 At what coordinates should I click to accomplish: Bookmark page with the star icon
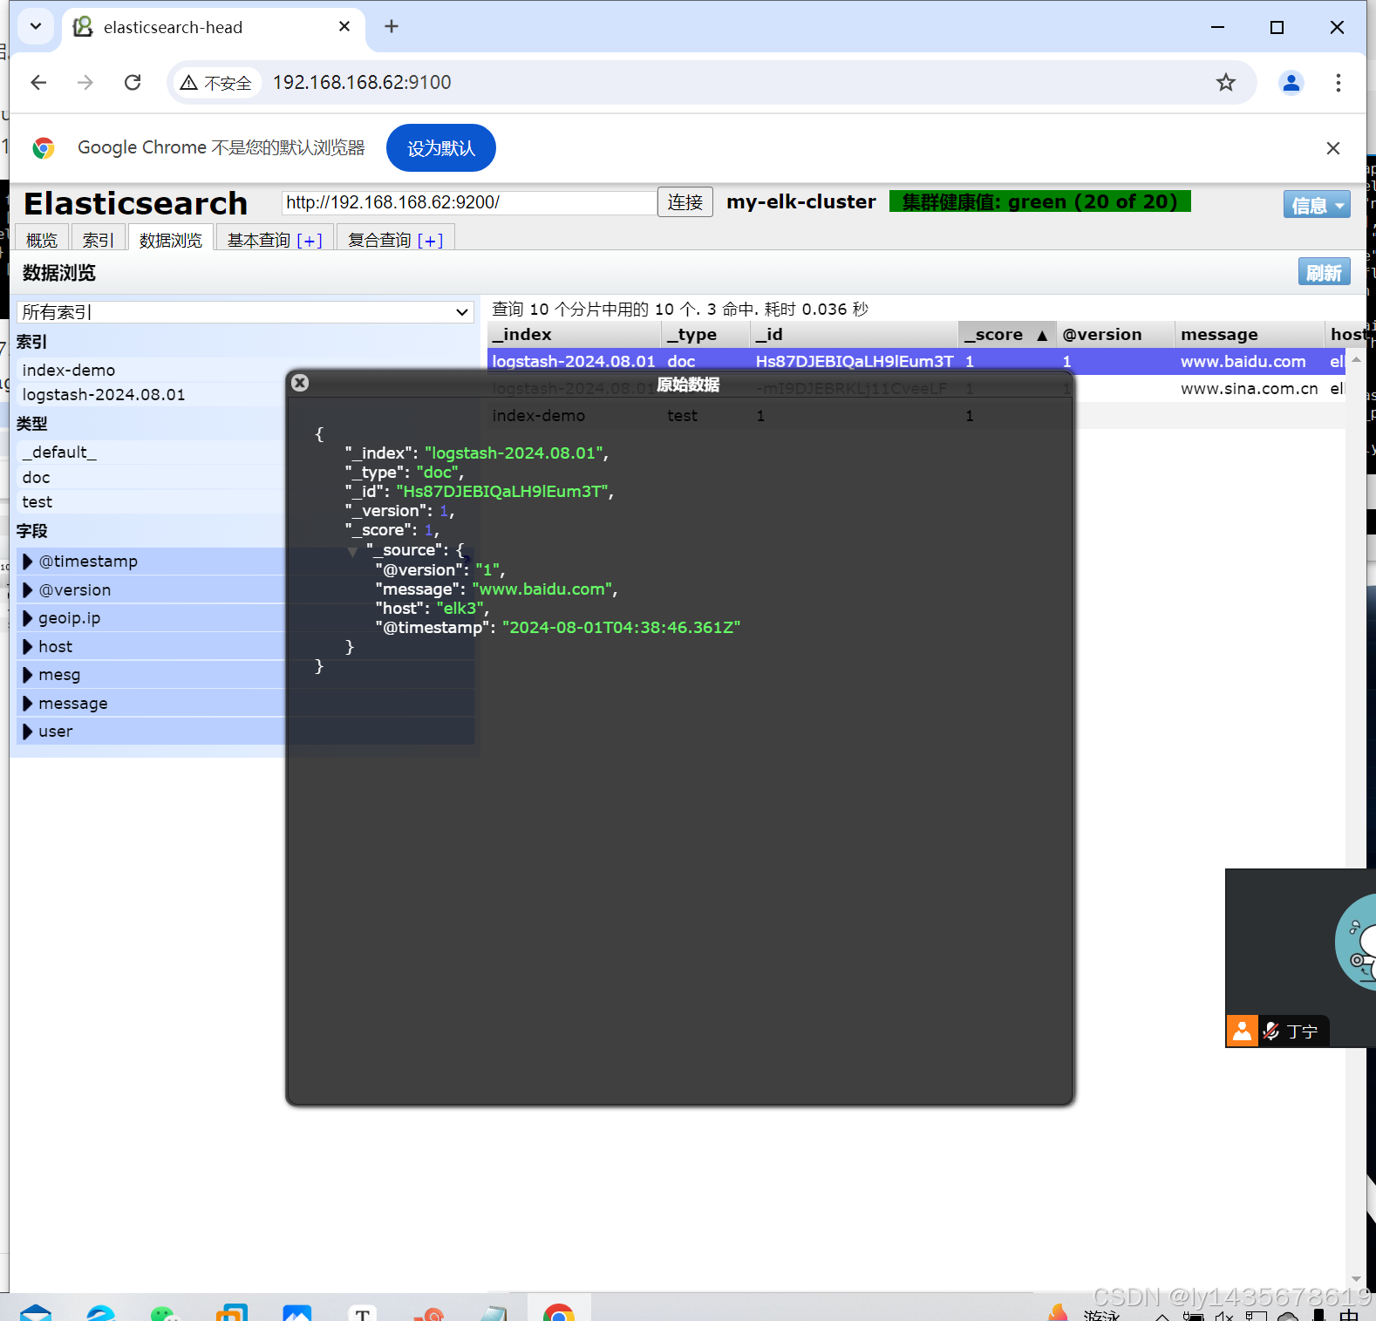click(x=1226, y=83)
